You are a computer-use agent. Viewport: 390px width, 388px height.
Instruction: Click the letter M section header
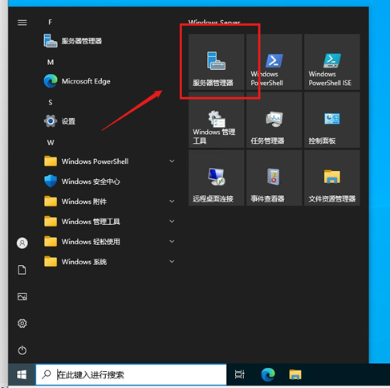(x=51, y=63)
